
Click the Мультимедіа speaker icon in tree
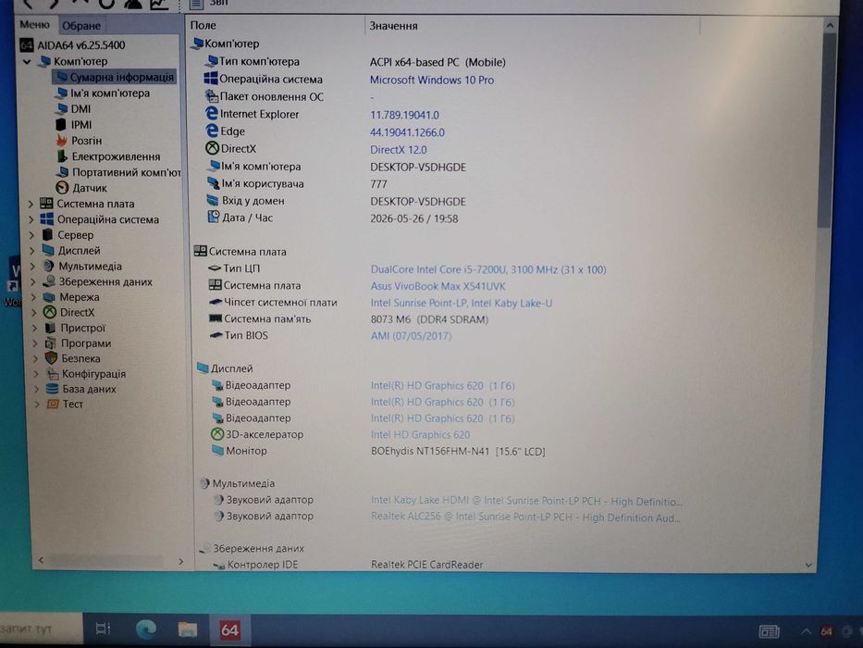[x=49, y=266]
